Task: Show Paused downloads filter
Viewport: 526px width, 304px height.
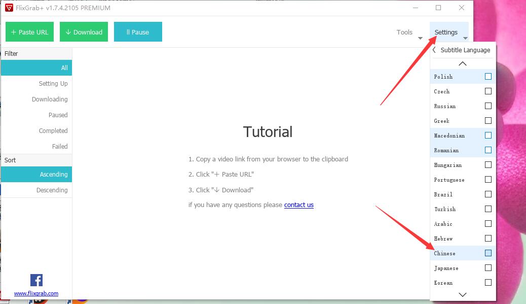Action: pyautogui.click(x=36, y=115)
